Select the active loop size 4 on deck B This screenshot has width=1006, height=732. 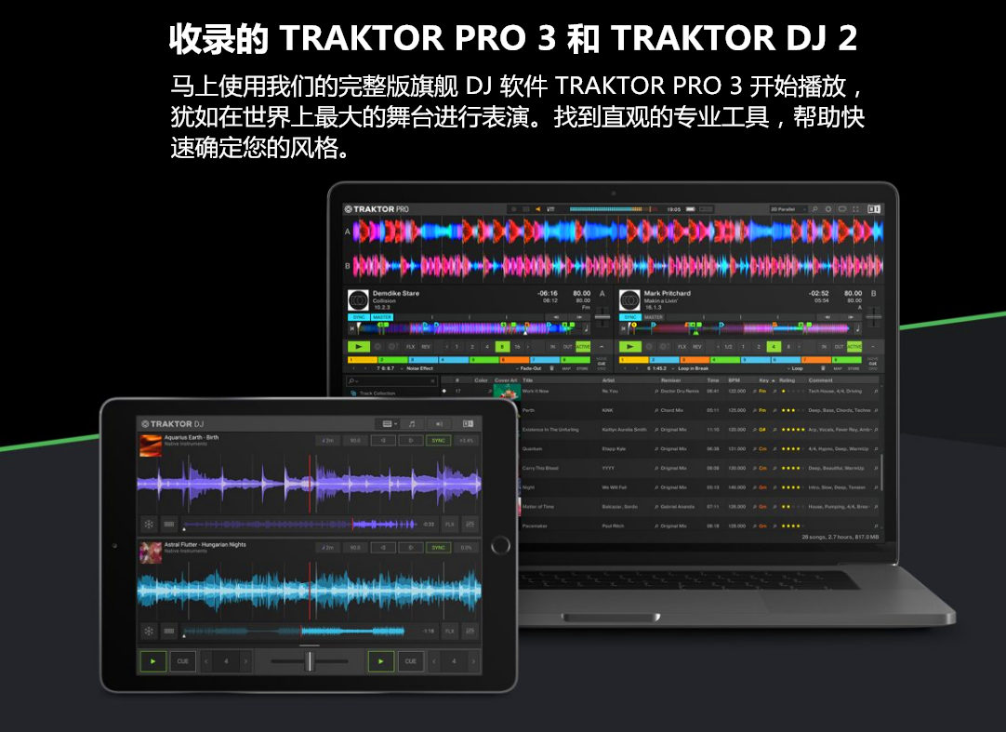(774, 347)
